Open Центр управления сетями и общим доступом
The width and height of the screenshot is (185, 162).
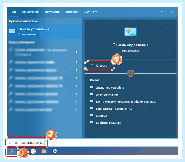tap(126, 102)
